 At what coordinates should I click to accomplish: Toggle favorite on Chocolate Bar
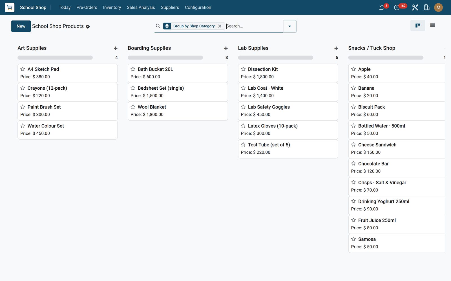pyautogui.click(x=353, y=164)
